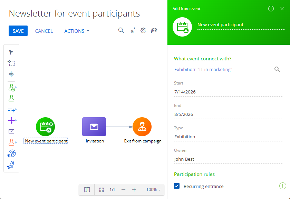
Task: Open the ACTIONS dropdown menu
Action: pyautogui.click(x=77, y=31)
